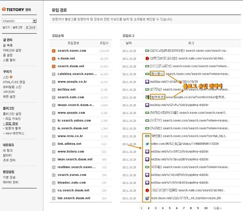
Task: Click the rank 8 badge beside image.search.daum
Action: tap(53, 105)
